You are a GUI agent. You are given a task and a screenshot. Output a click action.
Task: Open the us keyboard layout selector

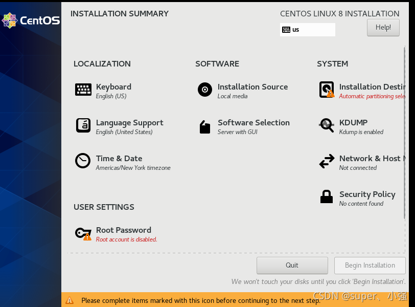point(308,30)
